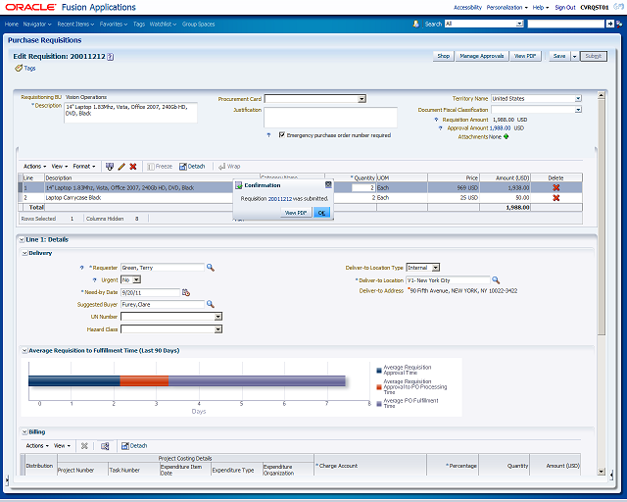Open Hazard Class dropdown
This screenshot has height=502, width=627.
coord(217,329)
